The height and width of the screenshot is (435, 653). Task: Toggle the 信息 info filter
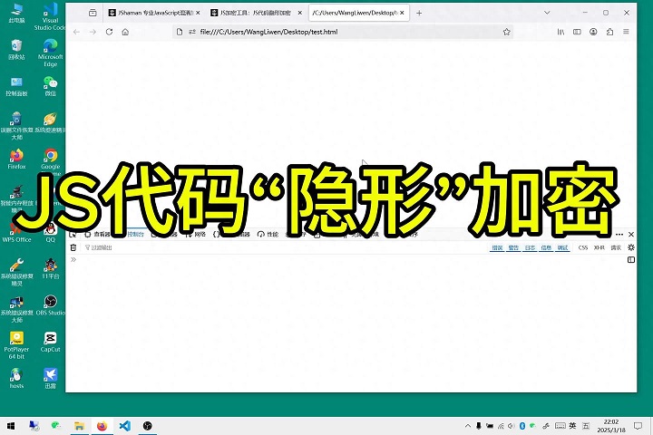pyautogui.click(x=546, y=247)
